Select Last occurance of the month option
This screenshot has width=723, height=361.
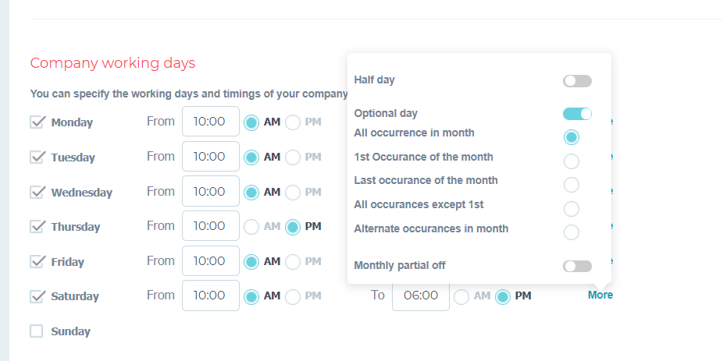(572, 185)
